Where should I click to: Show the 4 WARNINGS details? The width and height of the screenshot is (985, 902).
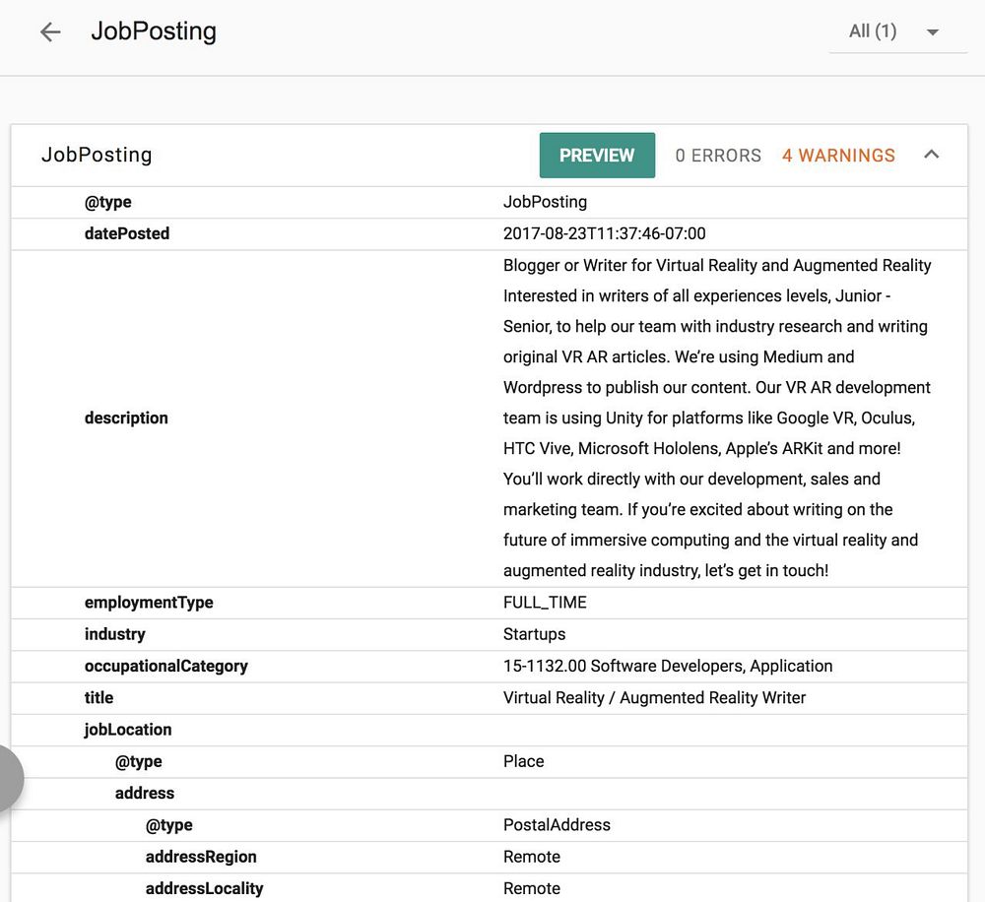(x=838, y=156)
